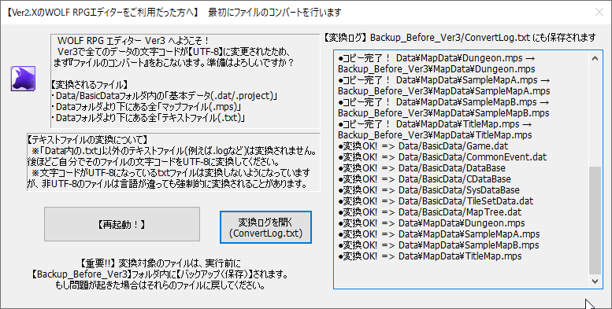Viewport: 612px width, 309px height.
Task: Click コピー完了！ Data¥MapData¥SampleMapA.mps log line
Action: pyautogui.click(x=443, y=80)
